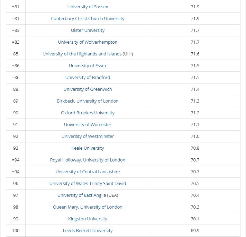
Task: Open Leeds Beckett University link
Action: 88,231
